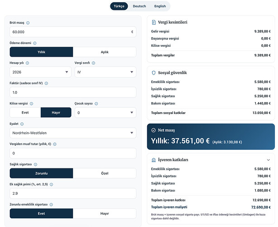Click the Toplam işveren maliyeti amount 72.690,00 €
The height and width of the screenshot is (227, 278).
click(x=261, y=207)
